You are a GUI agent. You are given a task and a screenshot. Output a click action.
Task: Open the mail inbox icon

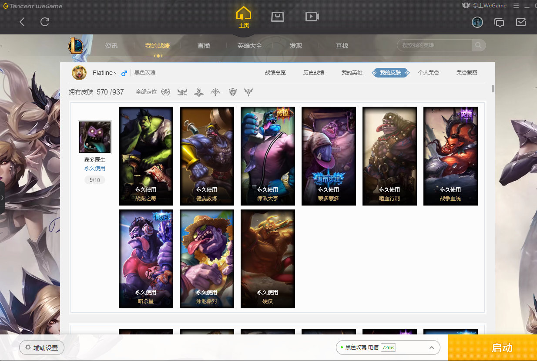point(521,22)
